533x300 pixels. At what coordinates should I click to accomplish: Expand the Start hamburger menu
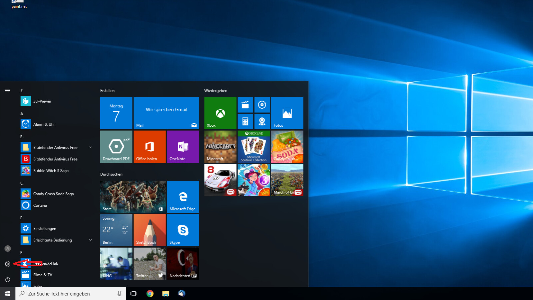pos(8,90)
